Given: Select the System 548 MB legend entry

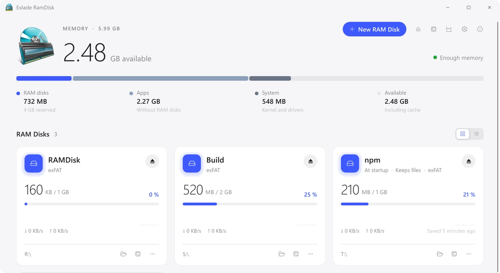Looking at the screenshot, I should [x=279, y=101].
